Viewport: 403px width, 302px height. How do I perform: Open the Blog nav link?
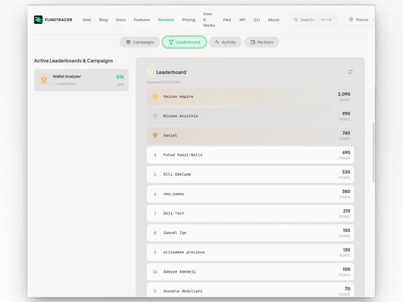(103, 20)
